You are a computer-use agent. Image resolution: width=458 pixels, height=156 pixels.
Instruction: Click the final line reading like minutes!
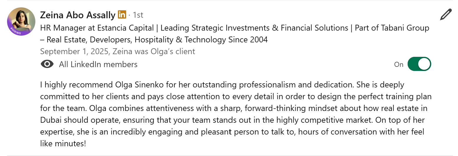63,144
